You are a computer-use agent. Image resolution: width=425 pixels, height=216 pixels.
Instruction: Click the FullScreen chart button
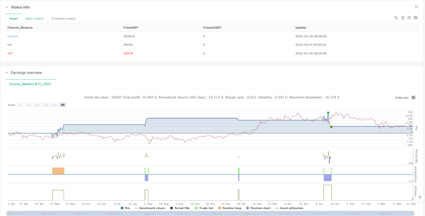[401, 98]
